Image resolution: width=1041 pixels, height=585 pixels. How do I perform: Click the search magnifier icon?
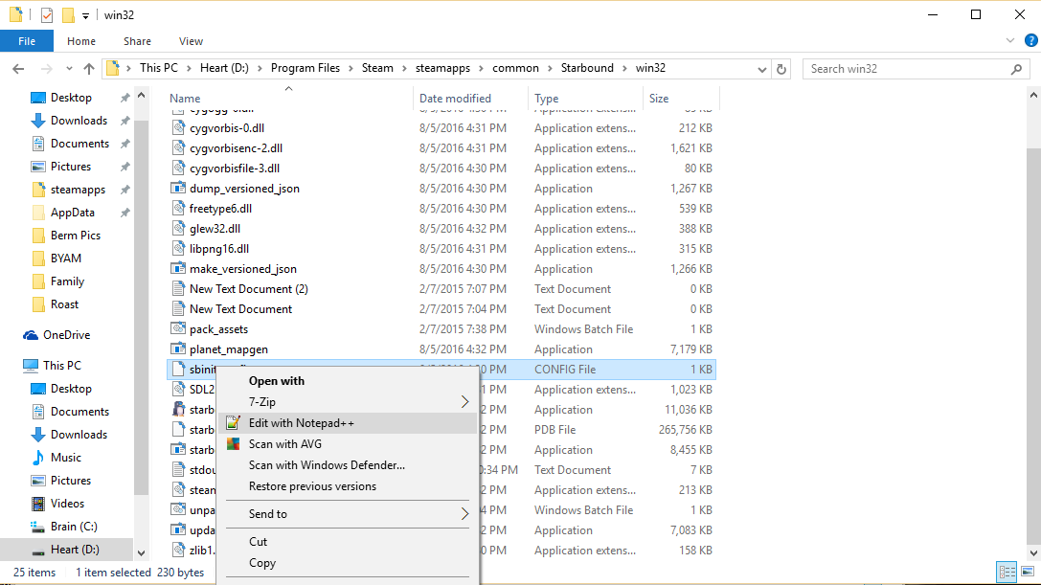point(1016,69)
